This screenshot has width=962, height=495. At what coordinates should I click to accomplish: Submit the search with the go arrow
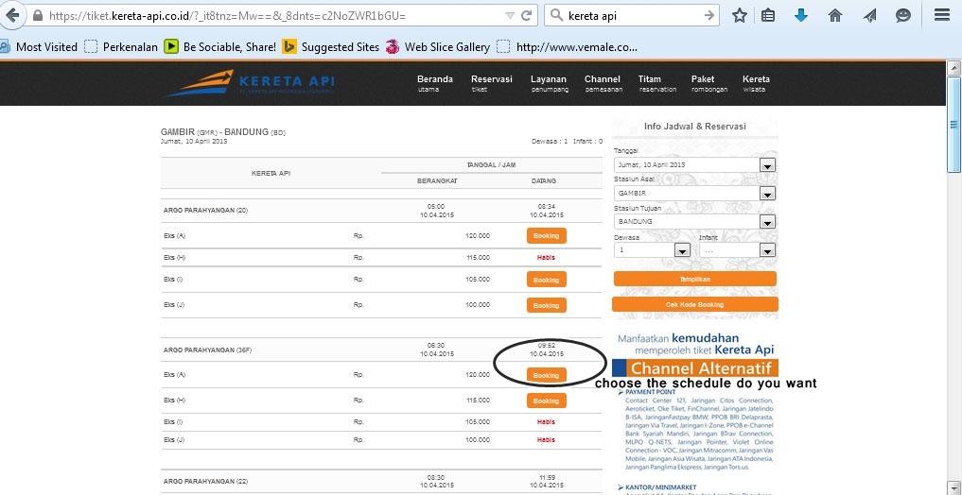point(709,16)
